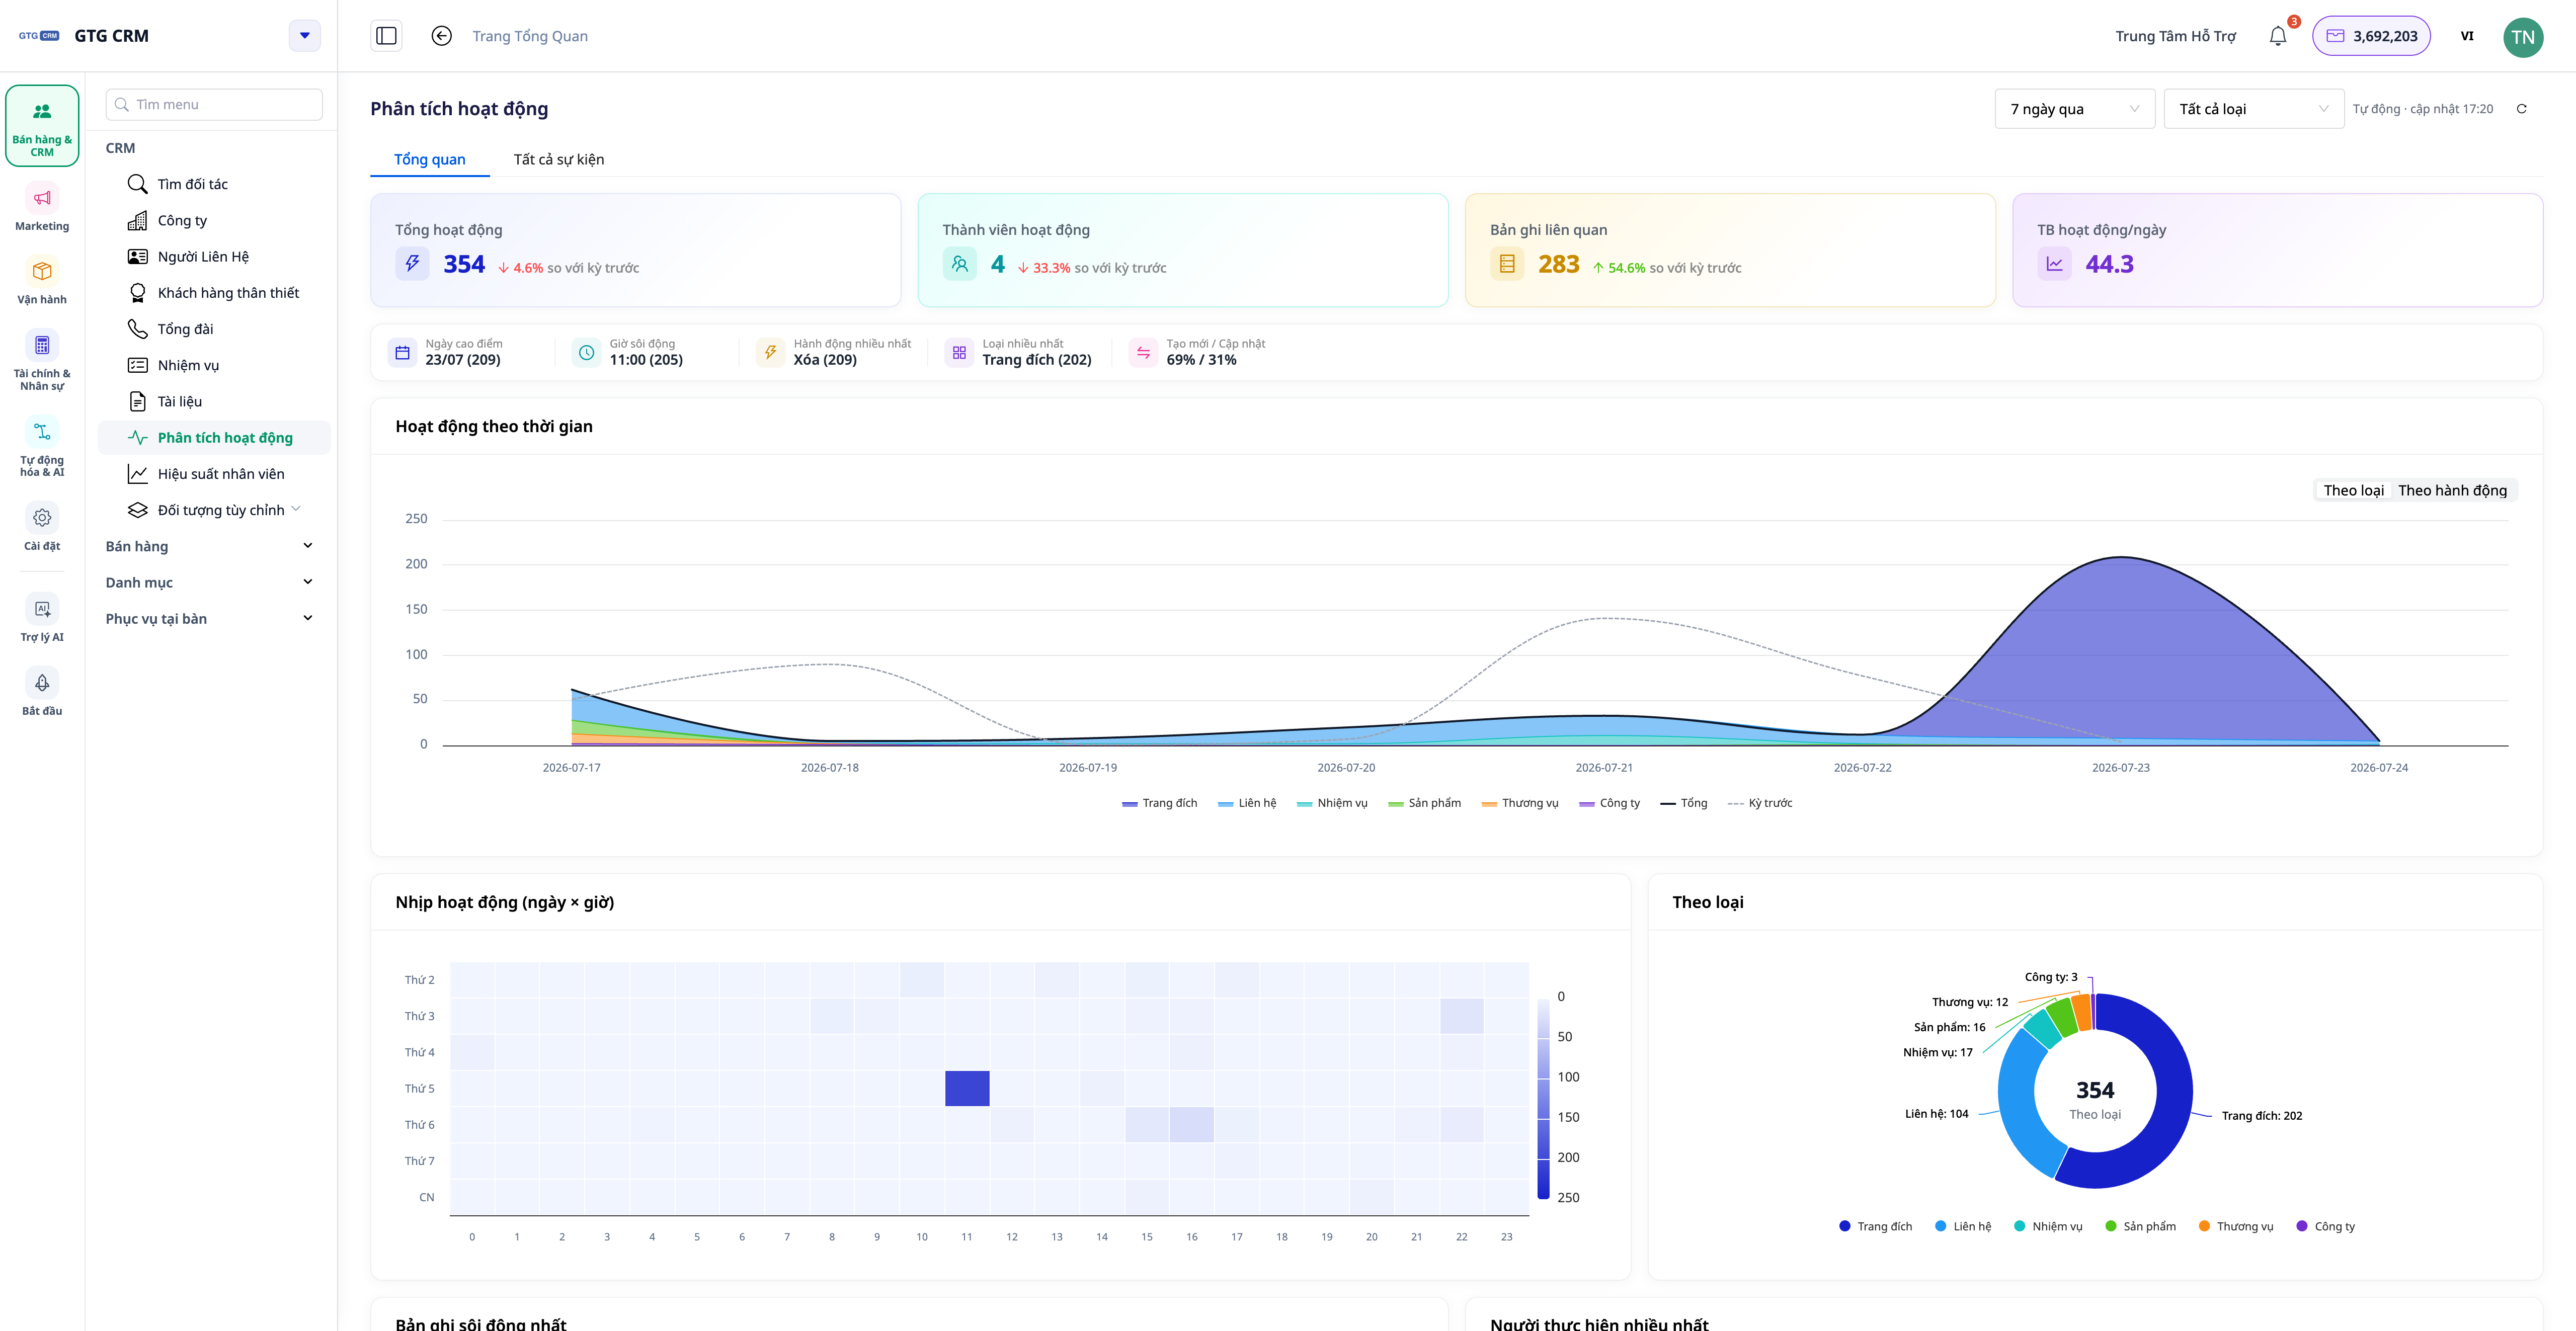2576x1331 pixels.
Task: Click the refresh icon beside update time
Action: coord(2521,109)
